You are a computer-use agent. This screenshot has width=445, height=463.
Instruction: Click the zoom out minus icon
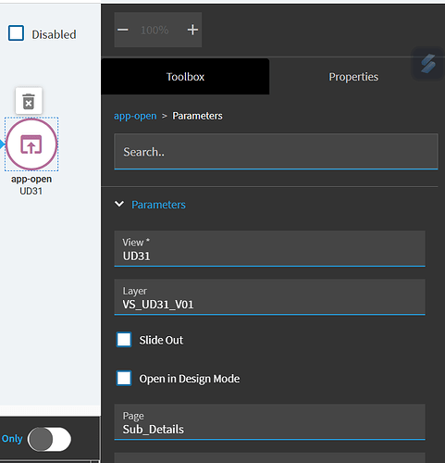click(x=123, y=30)
